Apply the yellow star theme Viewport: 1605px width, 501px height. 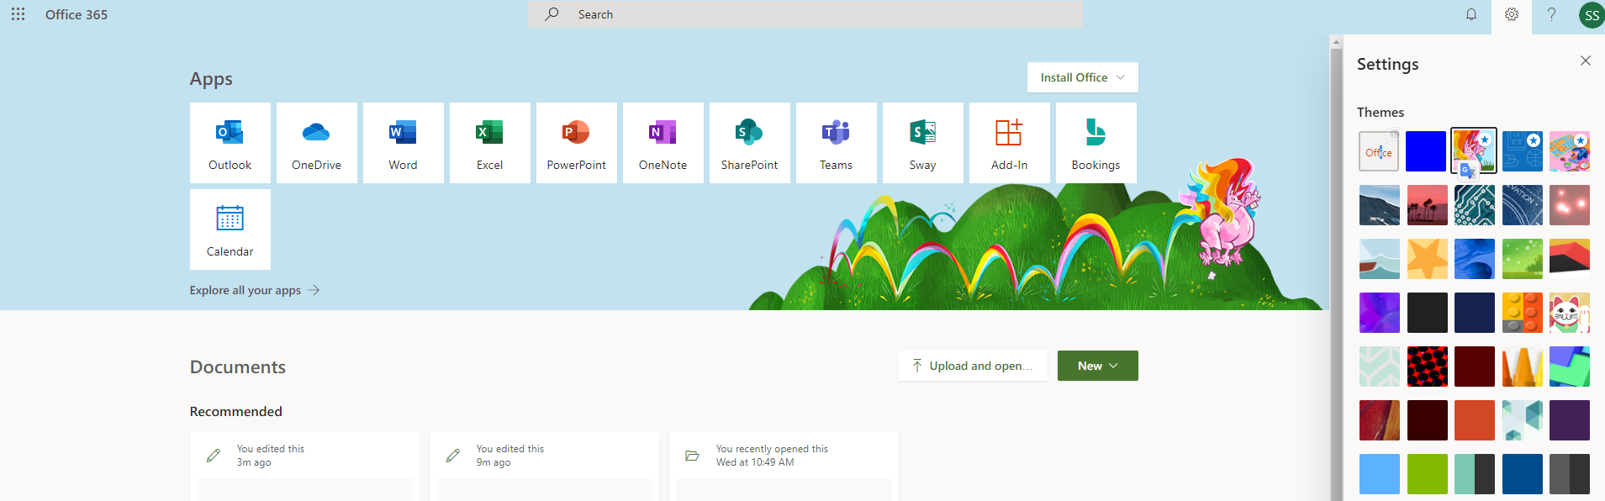tap(1427, 259)
